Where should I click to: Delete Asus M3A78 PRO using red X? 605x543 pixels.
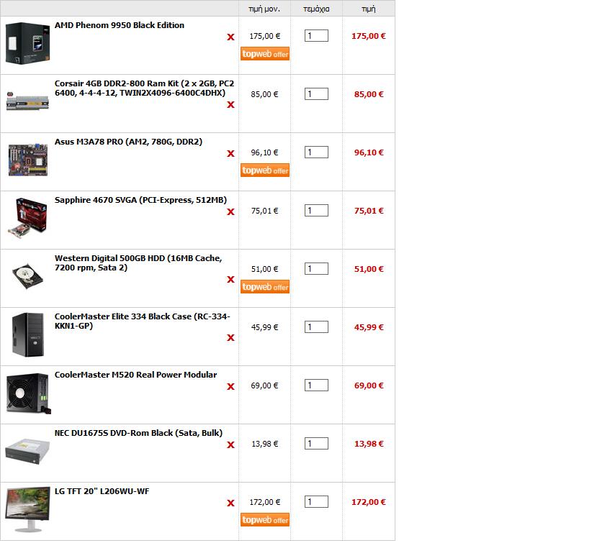click(x=230, y=153)
